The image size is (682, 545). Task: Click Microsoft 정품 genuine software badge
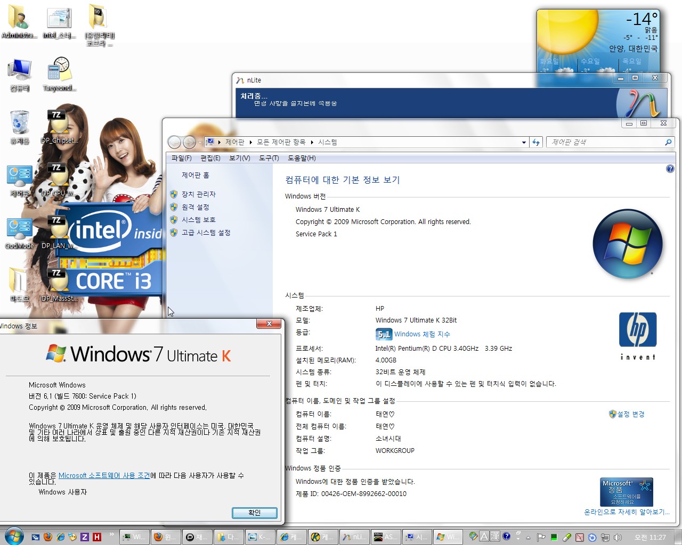(x=627, y=492)
